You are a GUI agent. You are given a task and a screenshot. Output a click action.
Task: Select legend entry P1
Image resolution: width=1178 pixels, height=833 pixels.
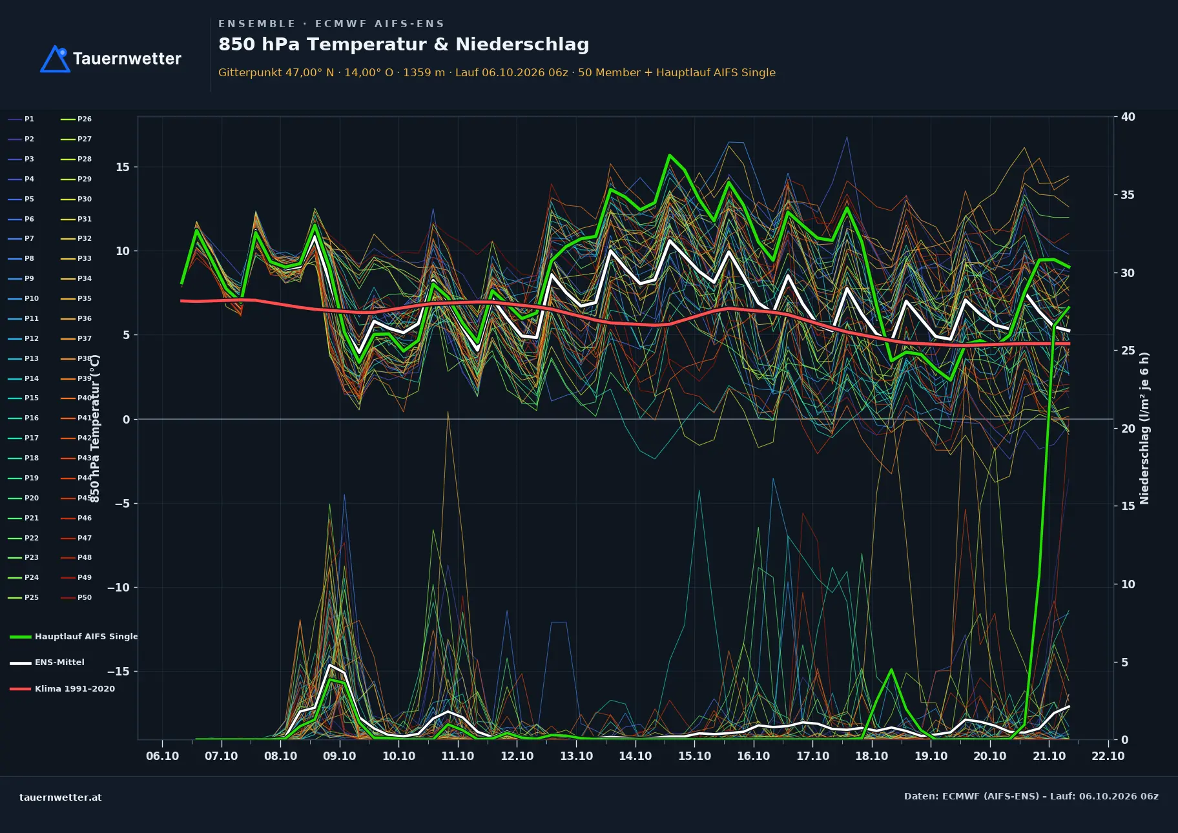click(x=21, y=119)
